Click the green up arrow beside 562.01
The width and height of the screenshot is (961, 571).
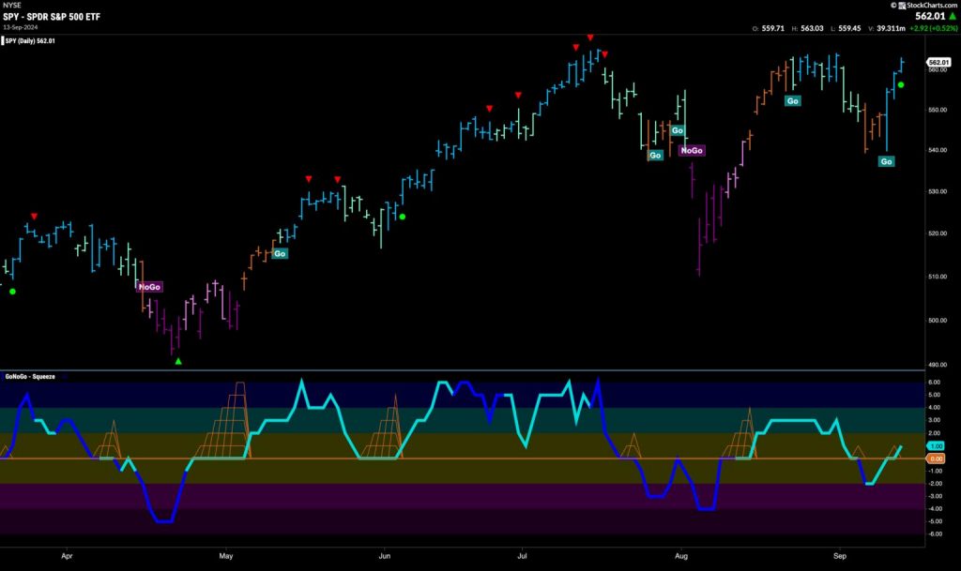click(953, 17)
